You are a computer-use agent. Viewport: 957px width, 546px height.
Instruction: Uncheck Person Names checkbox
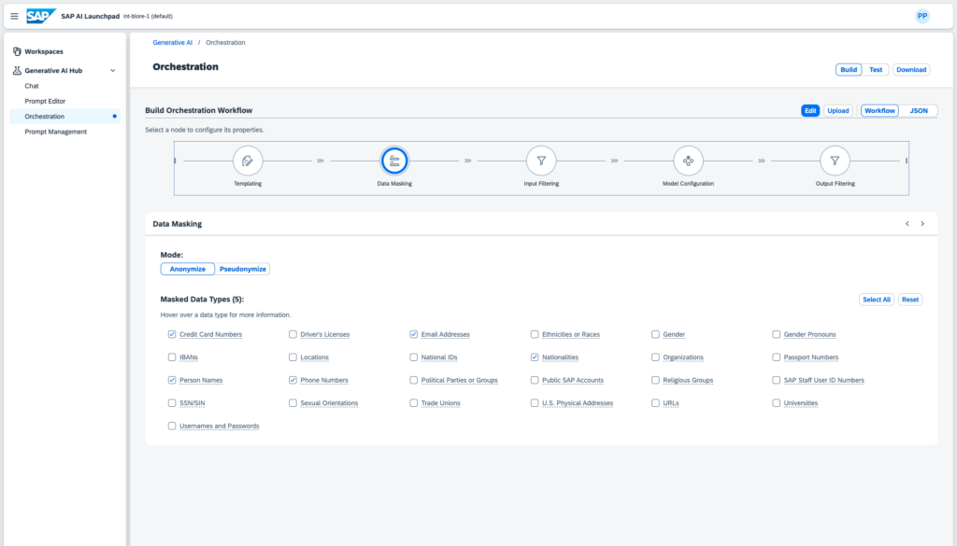pos(172,380)
